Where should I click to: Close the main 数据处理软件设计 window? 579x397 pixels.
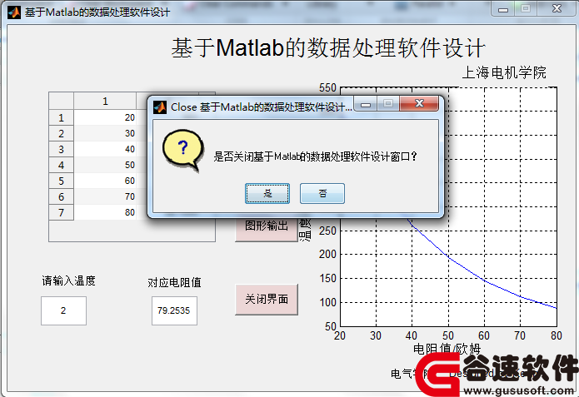pyautogui.click(x=557, y=9)
